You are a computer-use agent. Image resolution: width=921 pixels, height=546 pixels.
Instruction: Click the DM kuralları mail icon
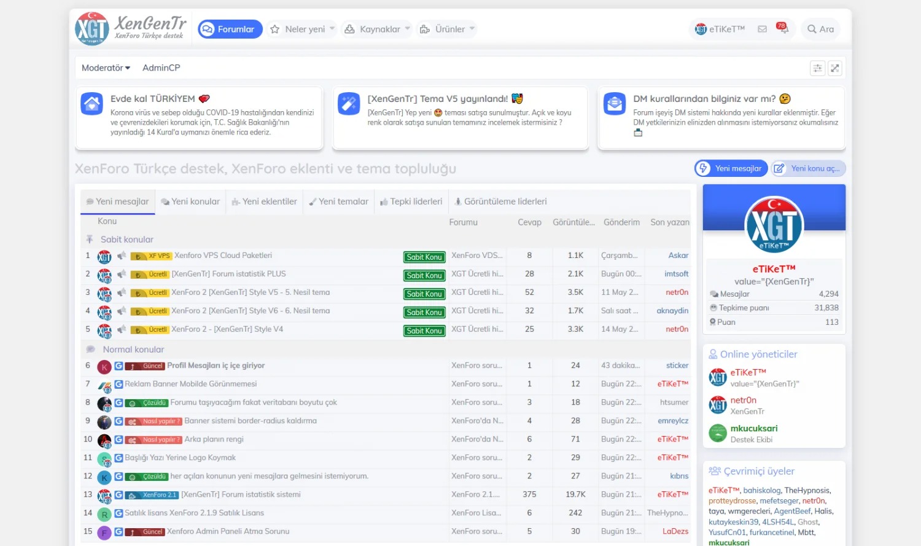(615, 104)
